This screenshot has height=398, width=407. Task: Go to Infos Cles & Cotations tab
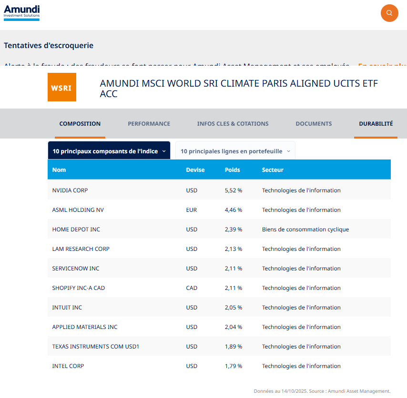[233, 124]
